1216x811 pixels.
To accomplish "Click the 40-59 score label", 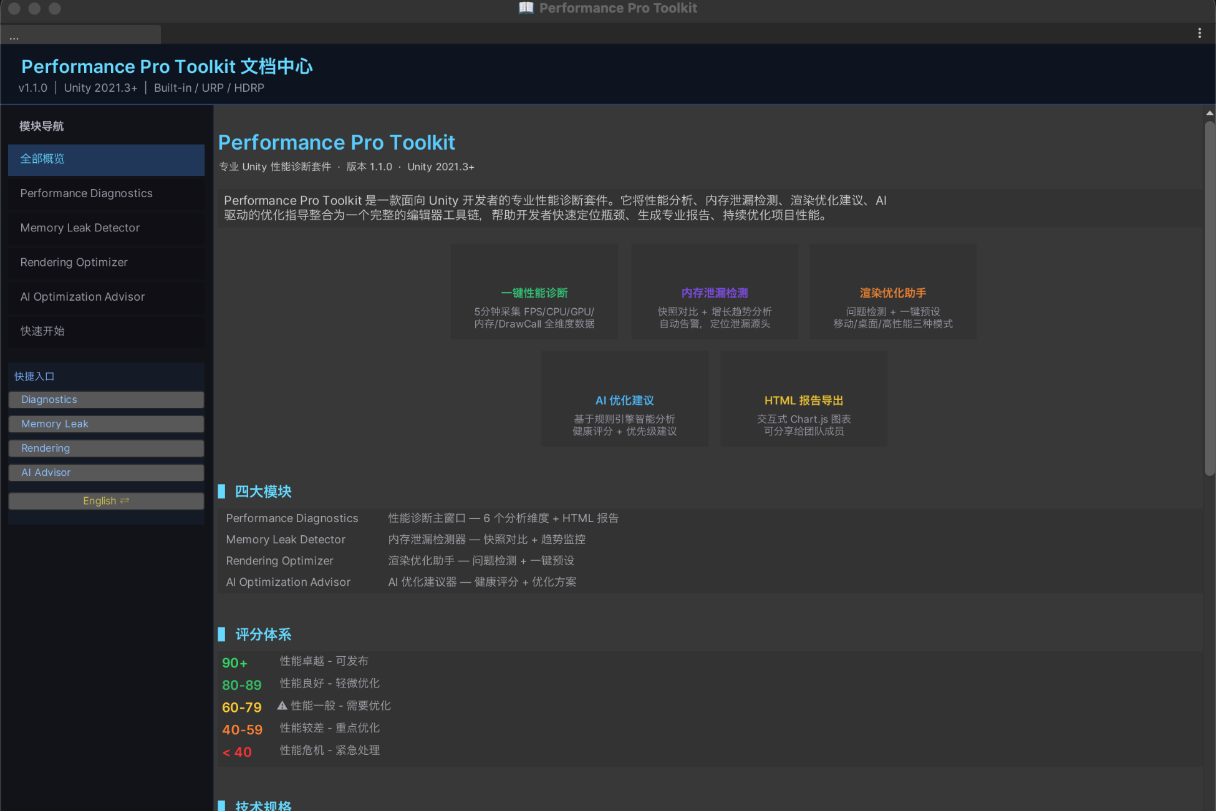I will (242, 730).
